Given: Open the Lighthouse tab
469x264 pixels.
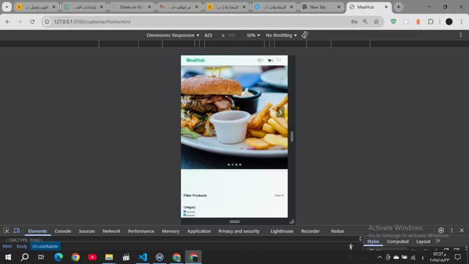Looking at the screenshot, I should pos(282,231).
